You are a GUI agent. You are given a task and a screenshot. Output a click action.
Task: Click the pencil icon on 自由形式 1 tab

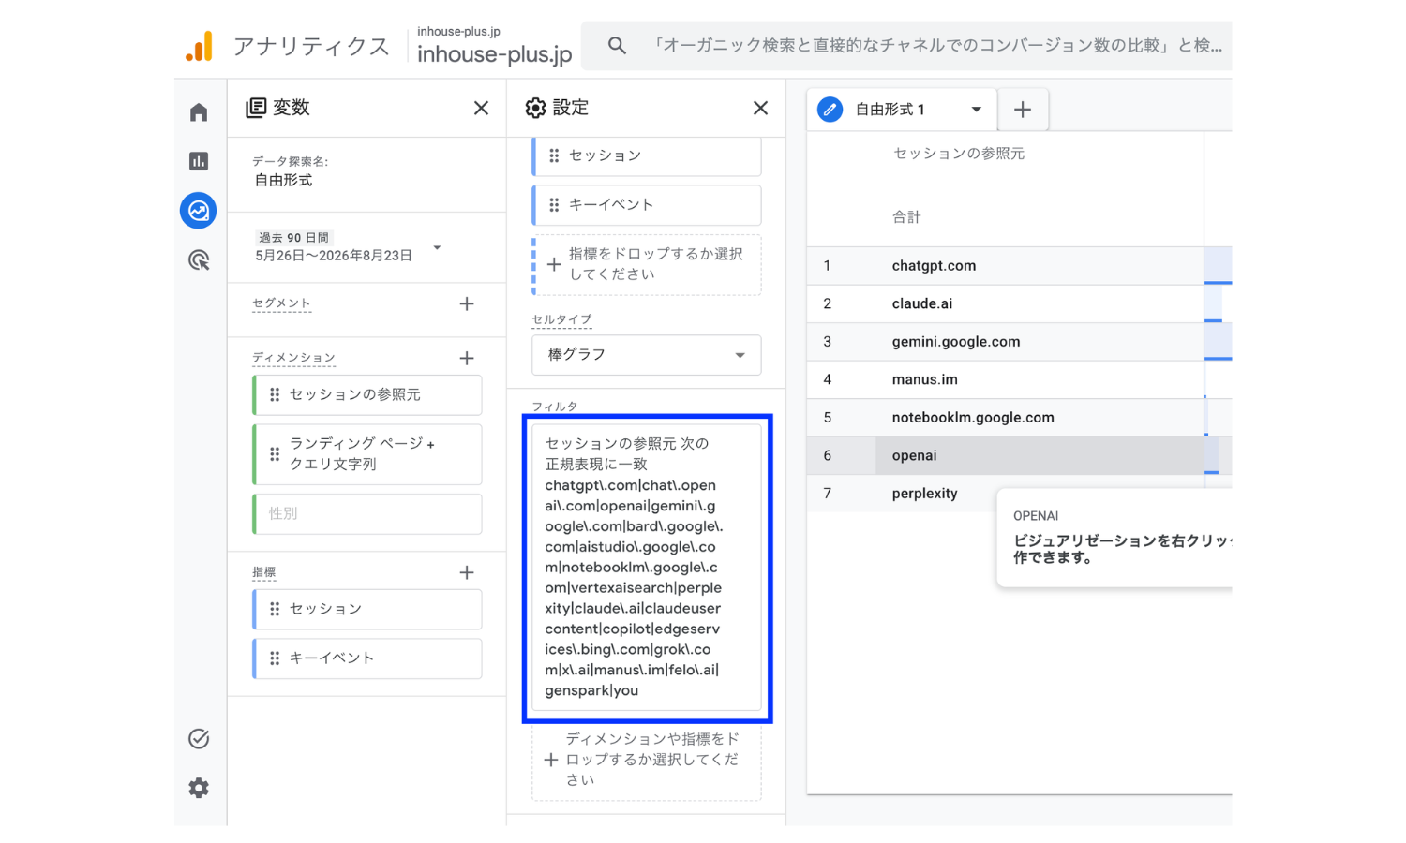pos(830,110)
